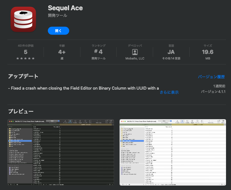Select the Structure toolbar icon in the dark preview
The height and width of the screenshot is (190, 231).
pos(65,121)
